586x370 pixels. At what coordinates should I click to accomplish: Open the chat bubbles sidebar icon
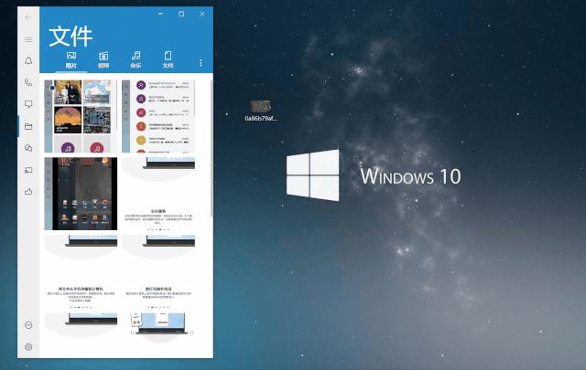point(28,148)
